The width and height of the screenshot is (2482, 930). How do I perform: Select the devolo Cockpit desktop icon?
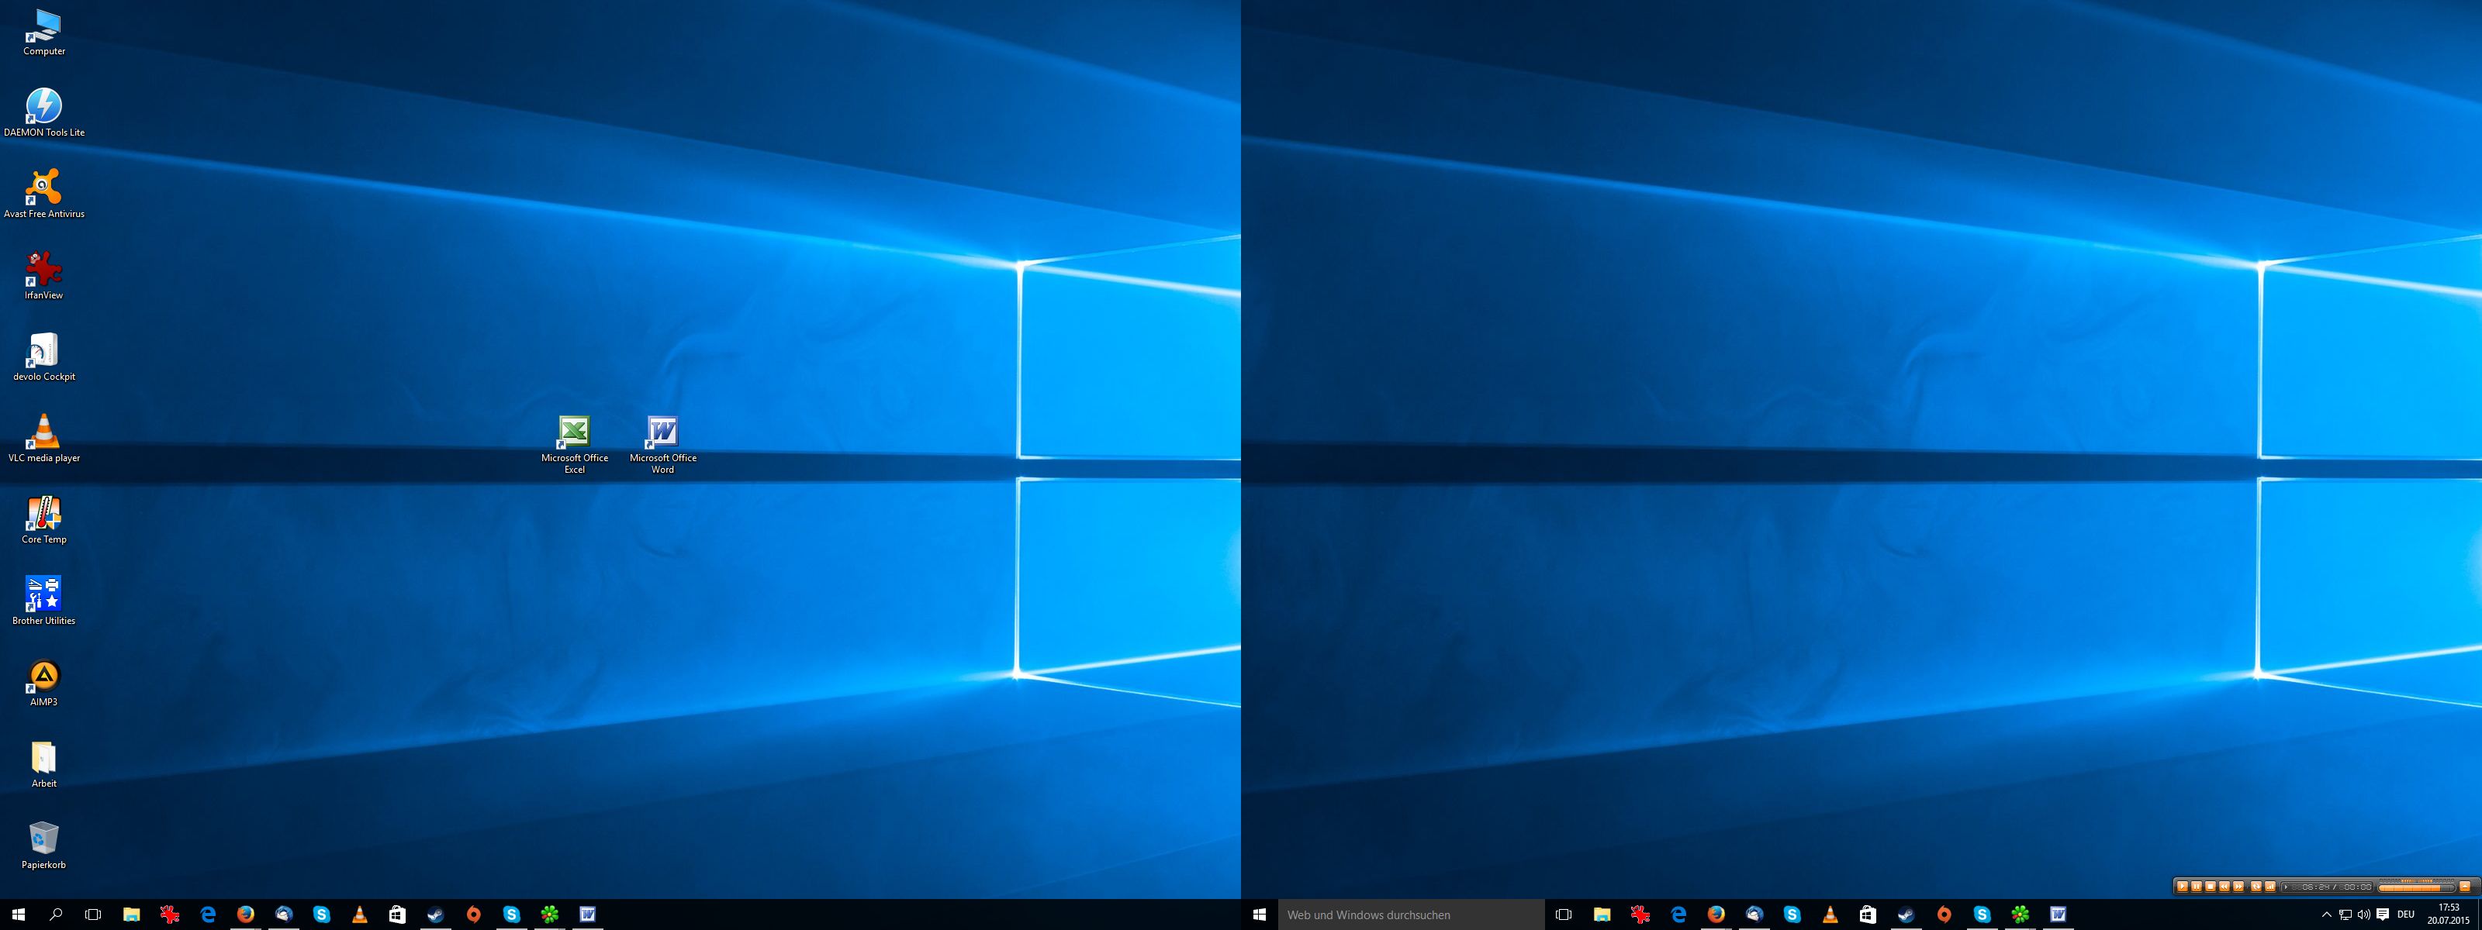(x=43, y=351)
